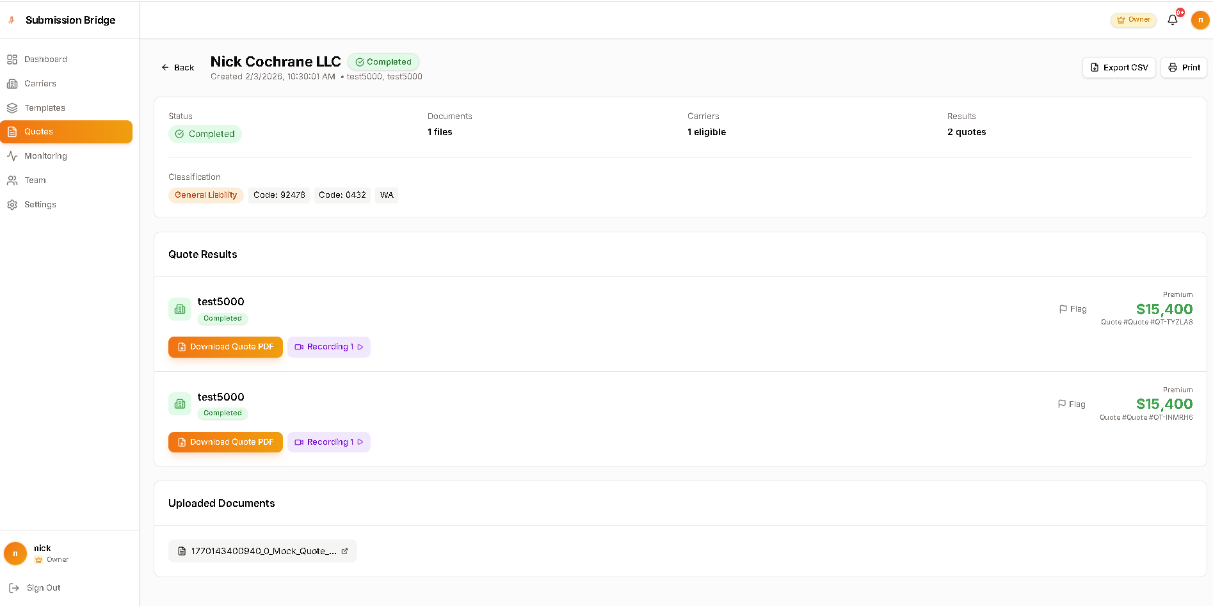Open Monitoring from the sidebar
This screenshot has width=1213, height=606.
point(45,156)
